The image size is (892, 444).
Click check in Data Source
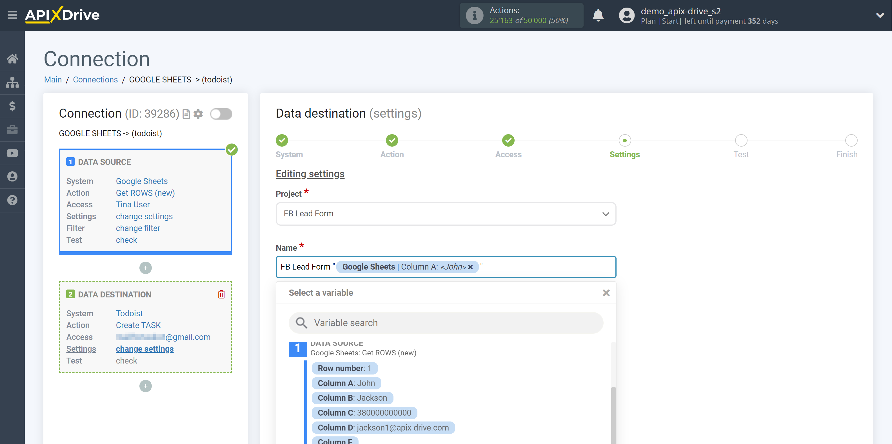(x=126, y=240)
